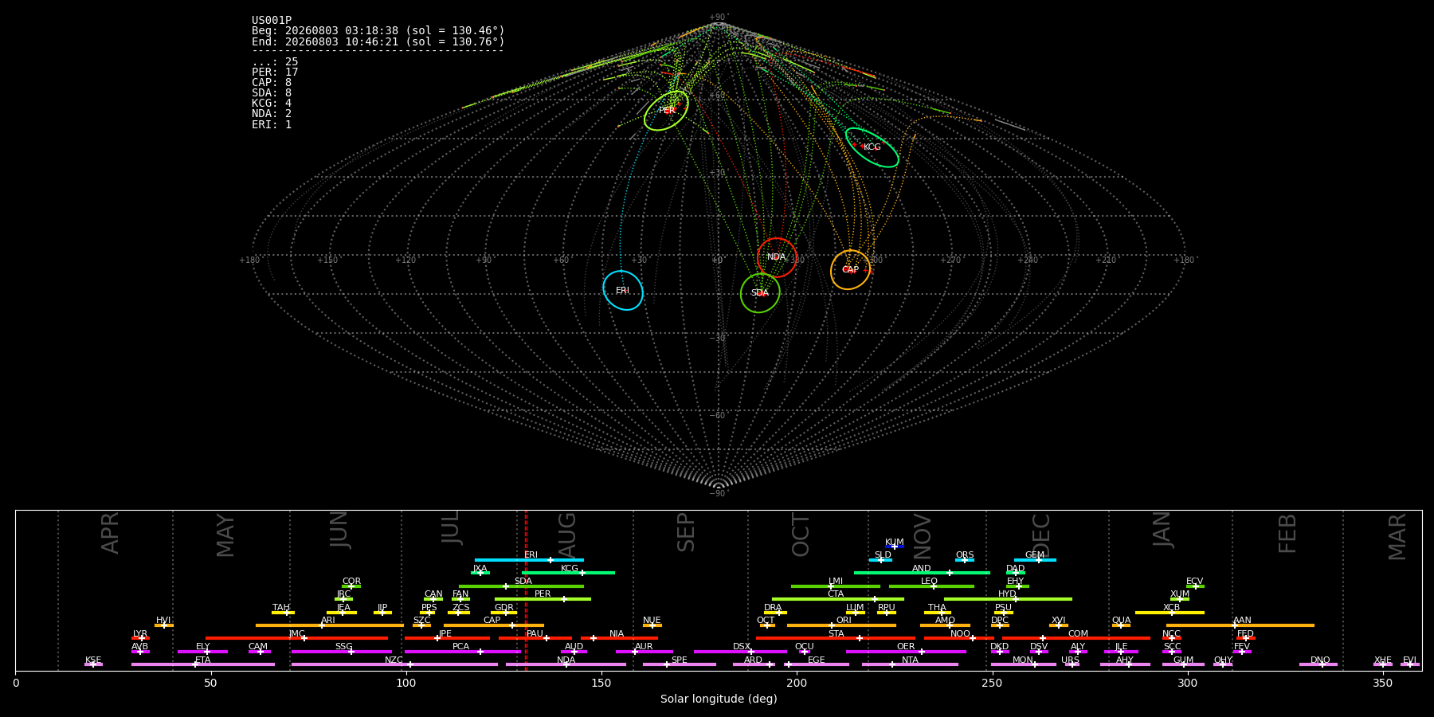Select the LEO shower bar in November
The width and height of the screenshot is (1434, 717).
(931, 586)
